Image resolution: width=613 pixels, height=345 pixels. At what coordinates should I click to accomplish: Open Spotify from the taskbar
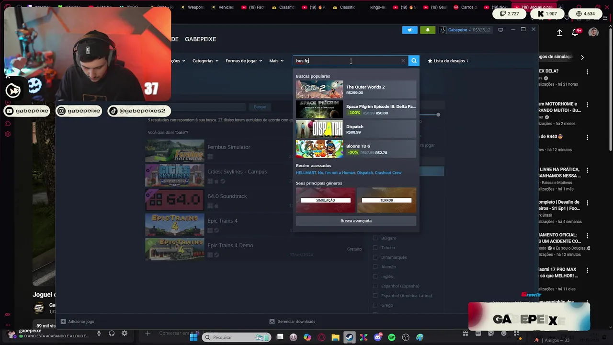click(x=392, y=337)
